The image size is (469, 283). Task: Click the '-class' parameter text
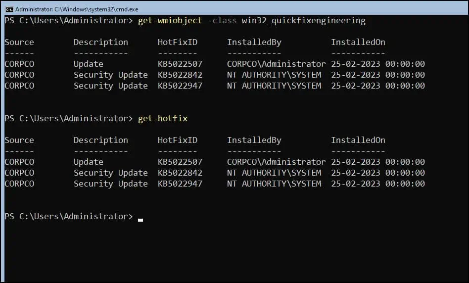tap(222, 21)
